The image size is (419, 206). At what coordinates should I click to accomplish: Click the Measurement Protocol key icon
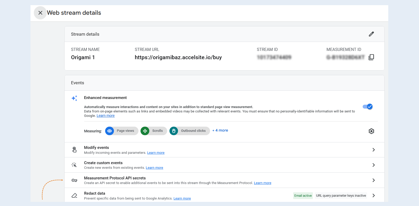74,180
